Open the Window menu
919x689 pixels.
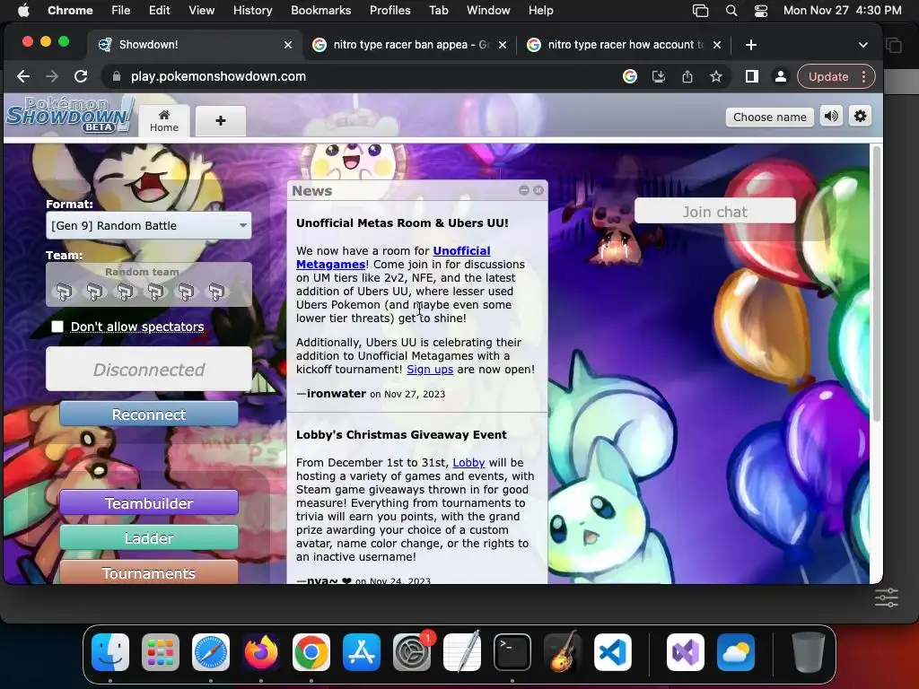pos(488,10)
